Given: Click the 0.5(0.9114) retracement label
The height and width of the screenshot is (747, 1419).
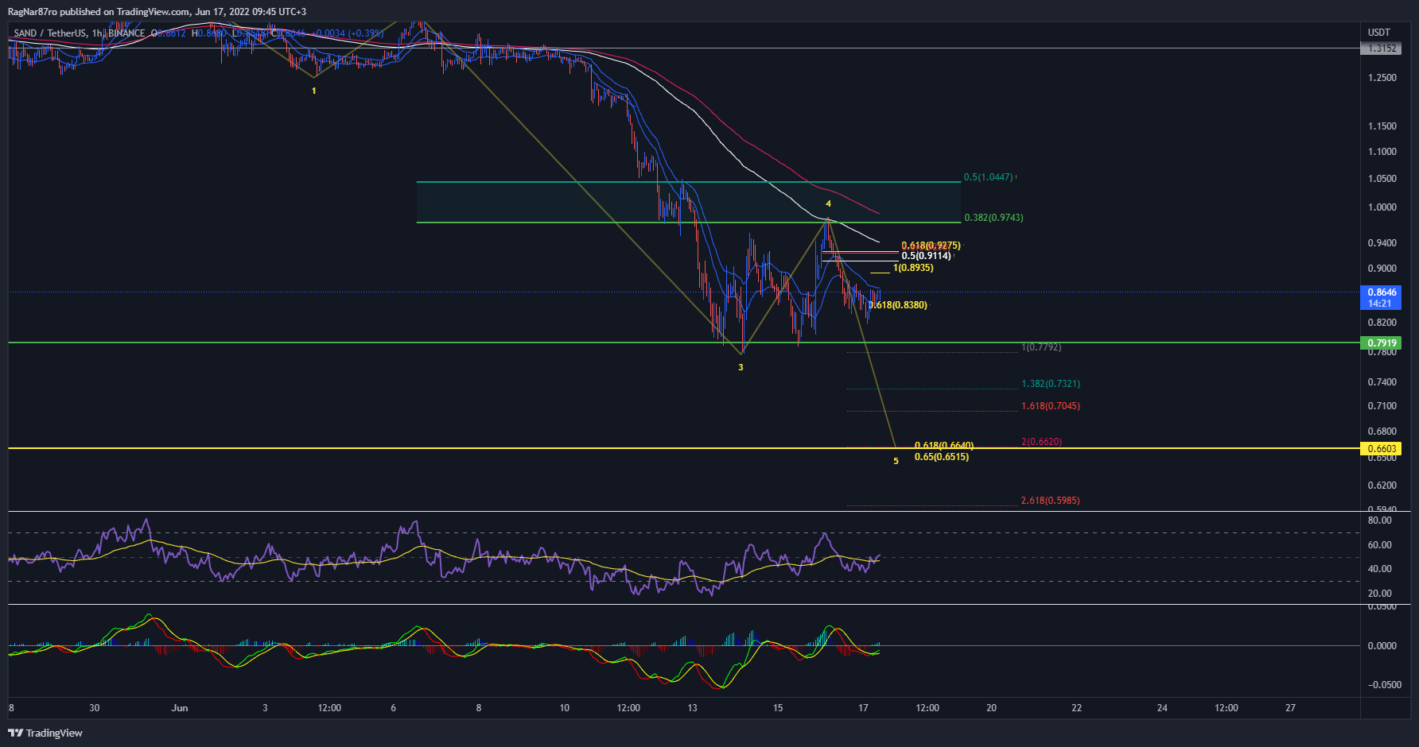Looking at the screenshot, I should (x=926, y=256).
